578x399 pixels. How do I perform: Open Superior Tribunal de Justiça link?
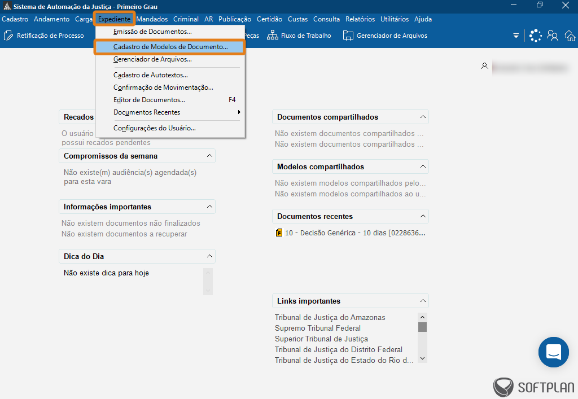point(321,339)
